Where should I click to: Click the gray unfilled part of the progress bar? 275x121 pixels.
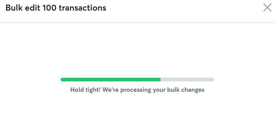[187, 79]
